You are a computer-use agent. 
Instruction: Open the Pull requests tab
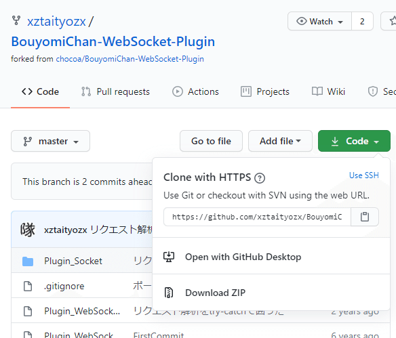point(115,92)
